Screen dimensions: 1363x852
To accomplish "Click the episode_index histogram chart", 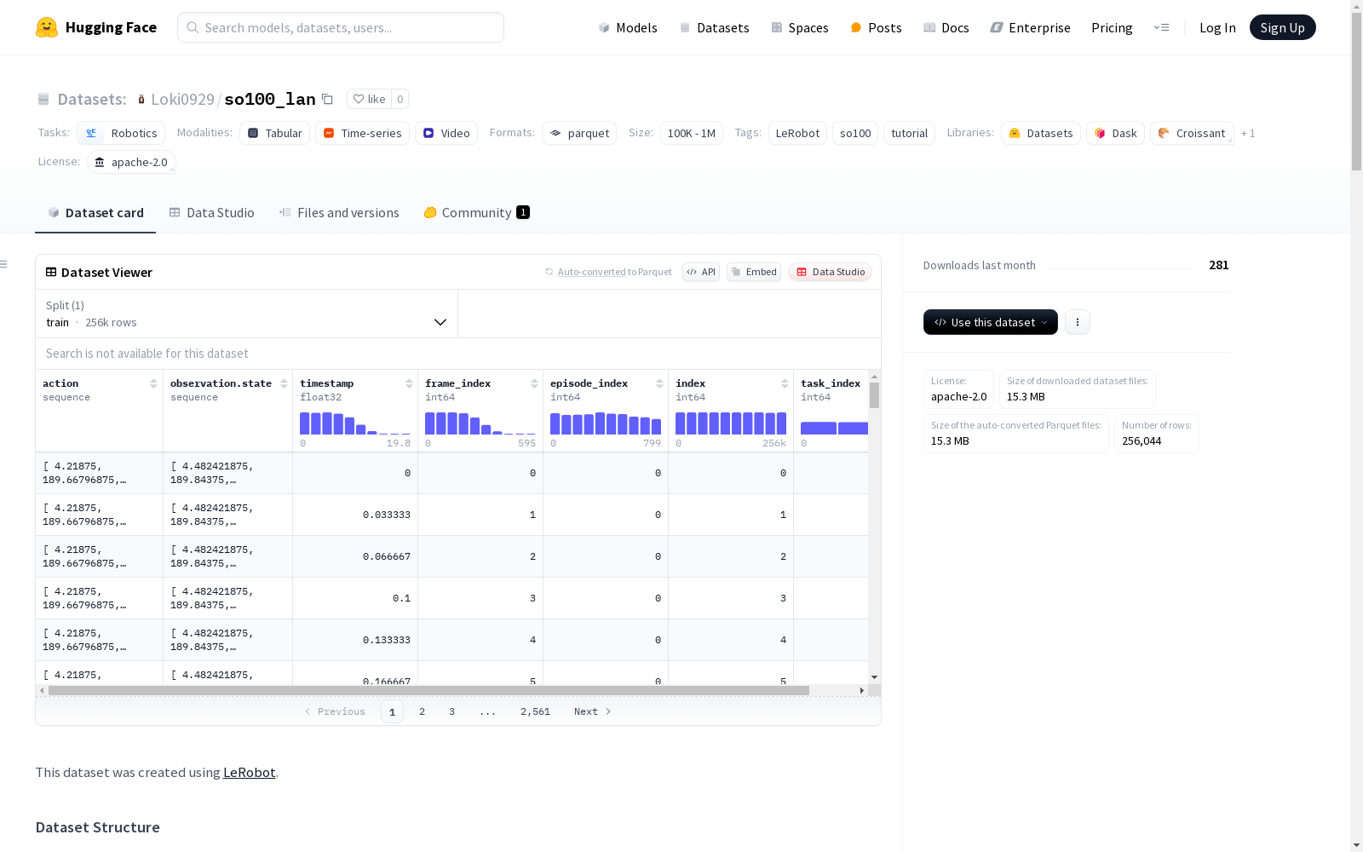I will (606, 423).
